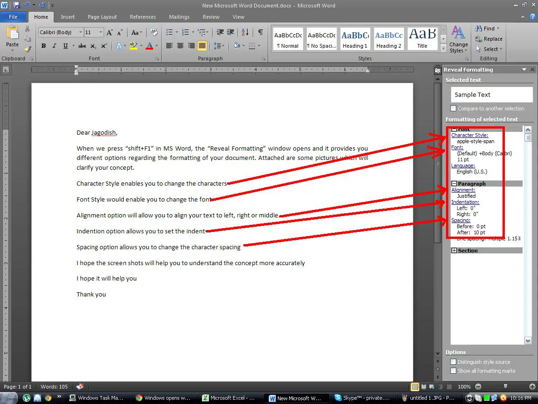Open the Character Style link

point(469,135)
